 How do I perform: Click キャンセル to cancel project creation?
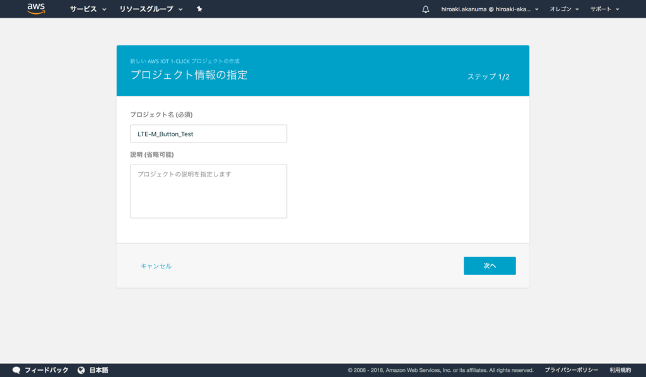point(155,266)
